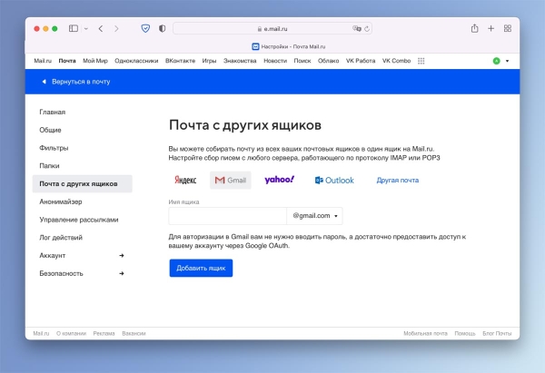Viewport: 545px width, 373px height.
Task: Open Фильтры settings section
Action: pyautogui.click(x=54, y=148)
